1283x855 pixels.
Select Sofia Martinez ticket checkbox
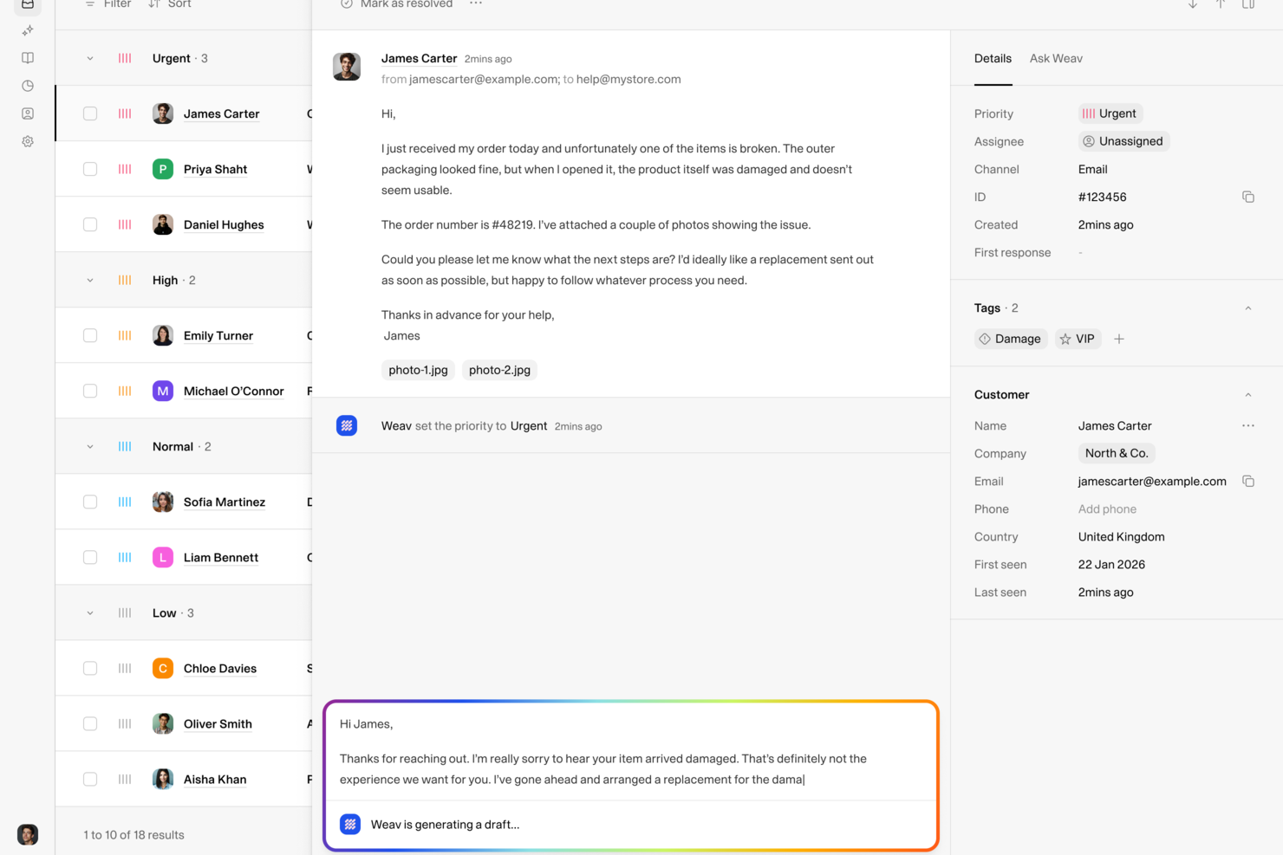click(x=90, y=502)
